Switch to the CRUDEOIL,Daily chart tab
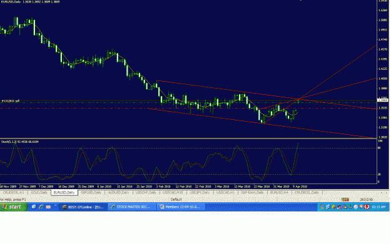This screenshot has height=244, width=391. click(x=307, y=192)
